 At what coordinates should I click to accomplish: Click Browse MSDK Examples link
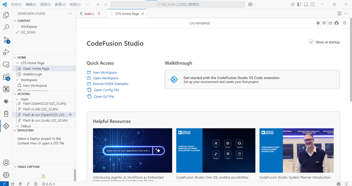tap(111, 84)
